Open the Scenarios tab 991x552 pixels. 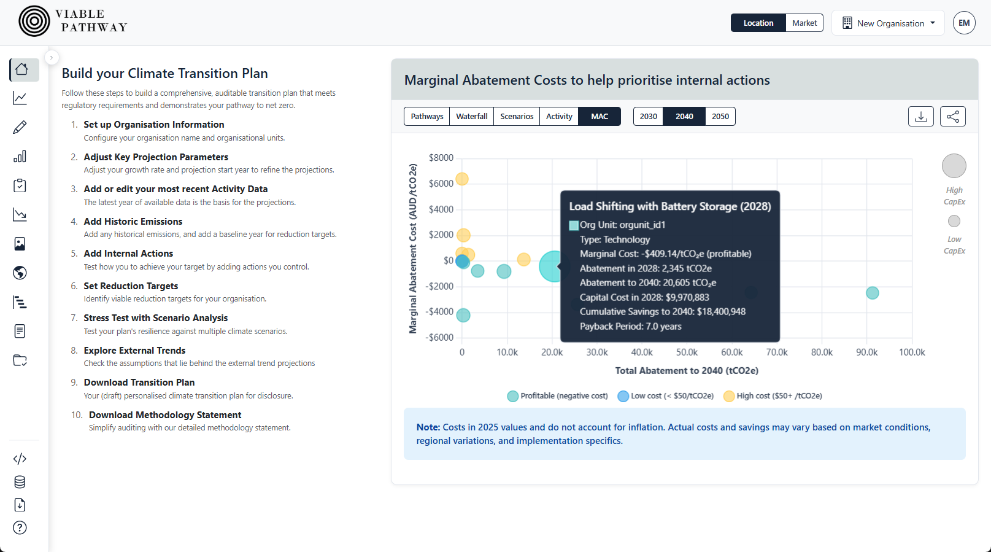(x=516, y=116)
